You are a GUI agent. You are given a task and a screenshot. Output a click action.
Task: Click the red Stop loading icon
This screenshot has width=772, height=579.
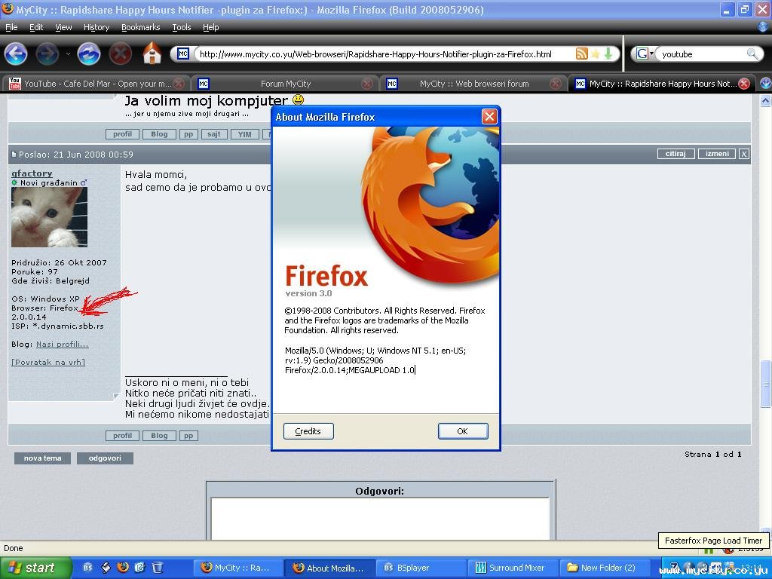click(x=120, y=54)
